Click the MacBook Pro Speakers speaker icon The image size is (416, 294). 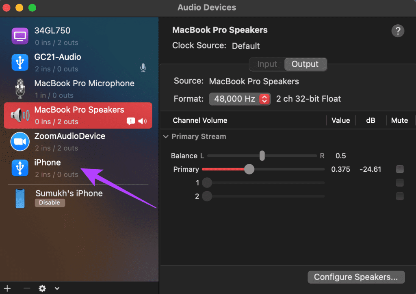(x=20, y=115)
